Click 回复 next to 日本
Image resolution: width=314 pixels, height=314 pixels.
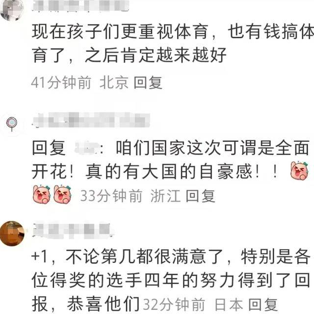(263, 305)
